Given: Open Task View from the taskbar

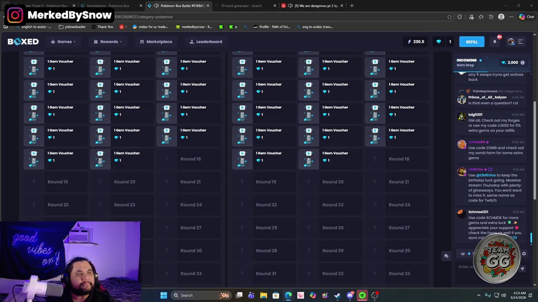Looking at the screenshot, I should coord(239,295).
